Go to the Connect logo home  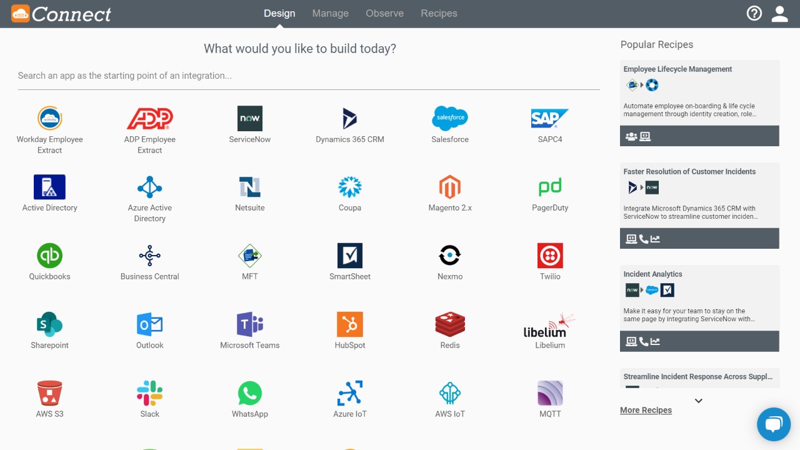[61, 13]
